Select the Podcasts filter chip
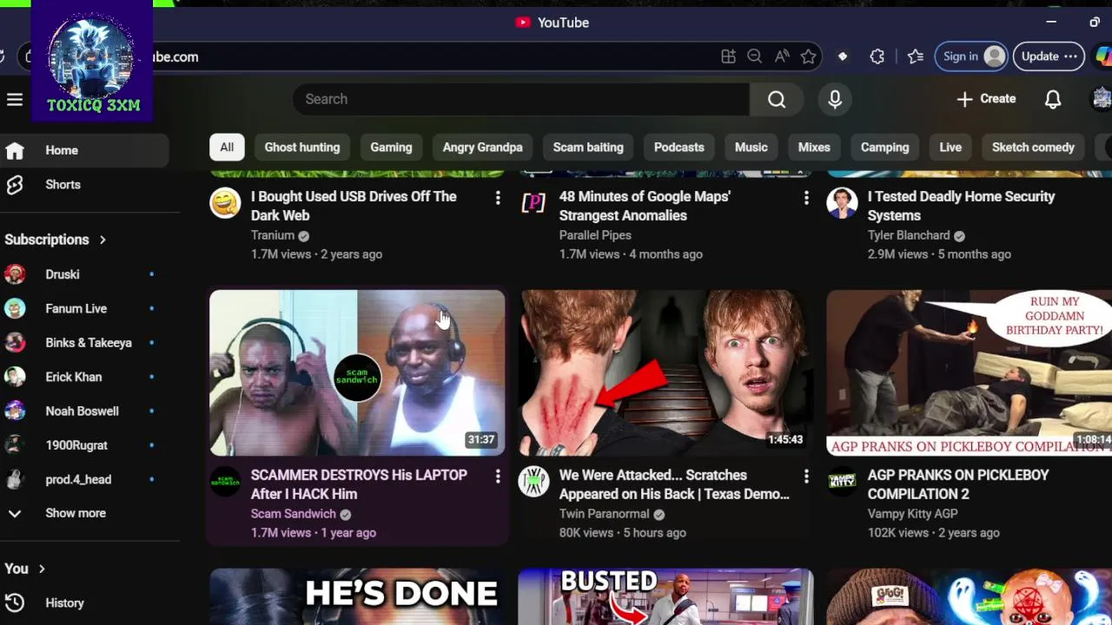Screen dimensions: 1112x625 pyautogui.click(x=678, y=147)
